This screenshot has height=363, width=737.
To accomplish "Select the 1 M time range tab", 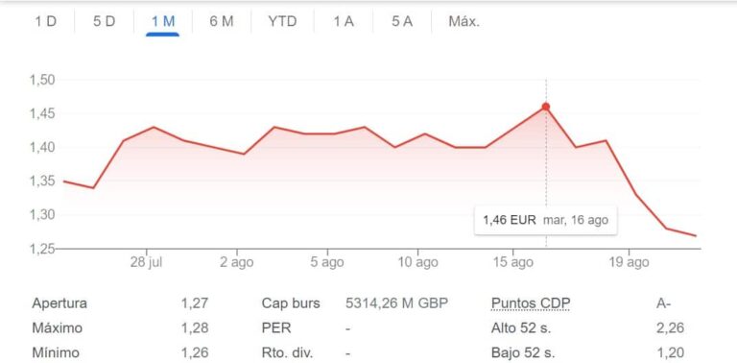I will pyautogui.click(x=162, y=22).
